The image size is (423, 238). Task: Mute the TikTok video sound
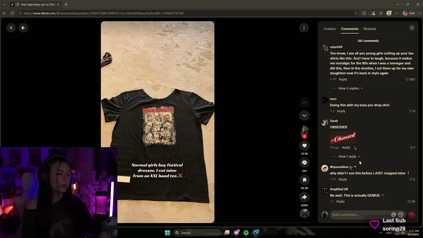[23, 28]
